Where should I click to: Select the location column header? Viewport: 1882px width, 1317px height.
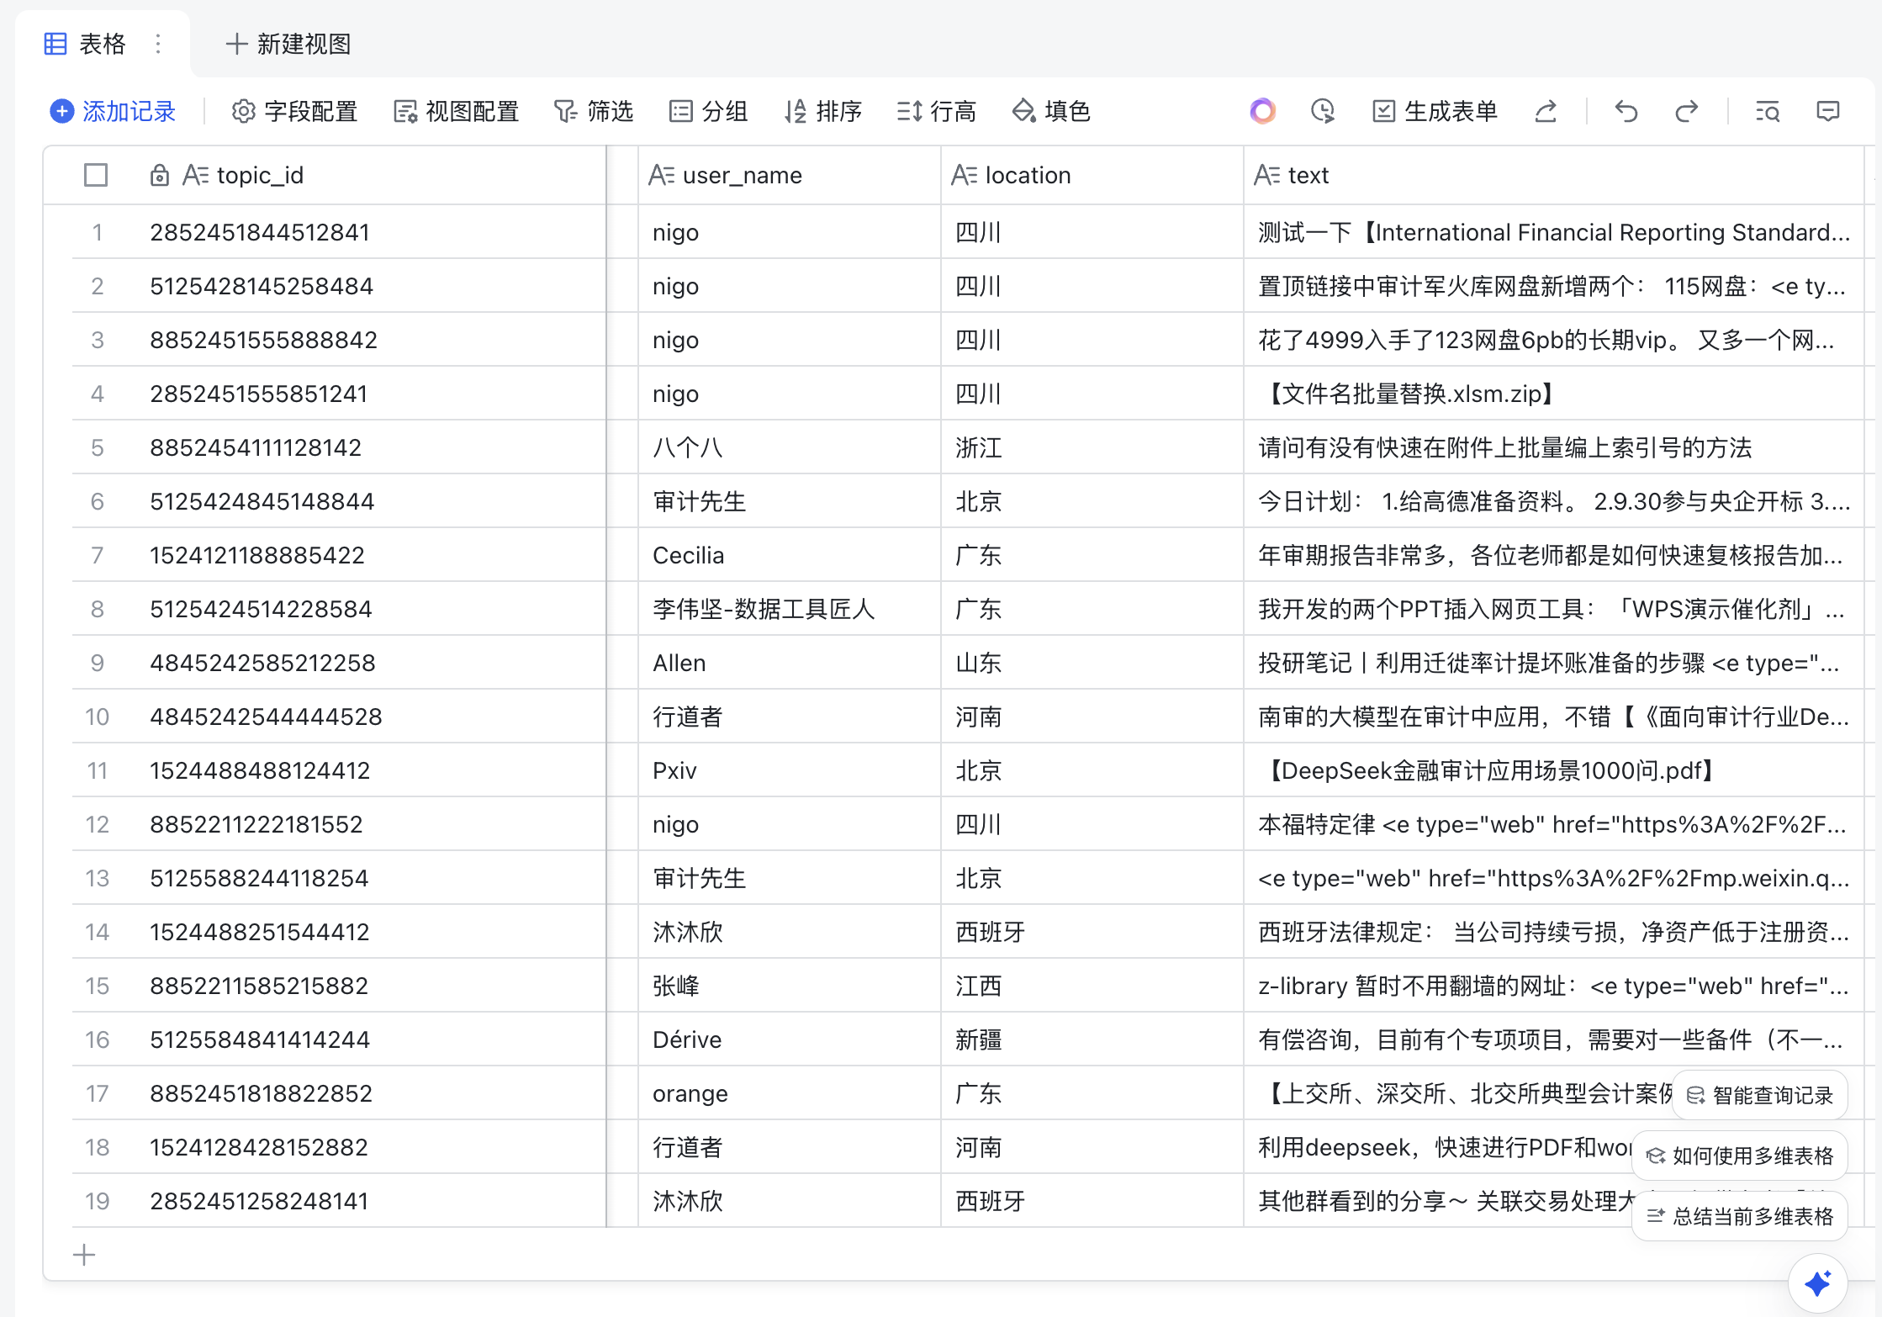[x=1092, y=175]
